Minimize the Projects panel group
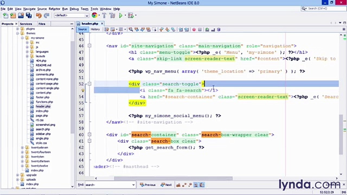 pos(72,24)
